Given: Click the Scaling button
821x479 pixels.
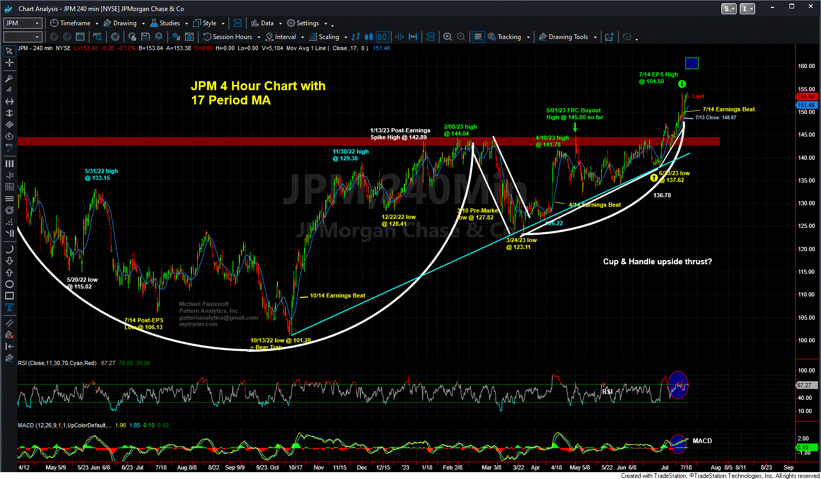Looking at the screenshot, I should tap(323, 37).
